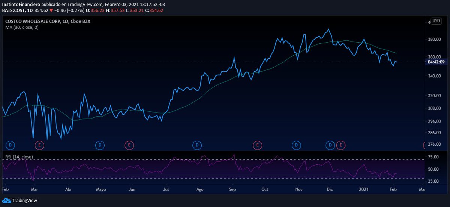Click the 276.00 price axis label
450x207 pixels.
(434, 144)
